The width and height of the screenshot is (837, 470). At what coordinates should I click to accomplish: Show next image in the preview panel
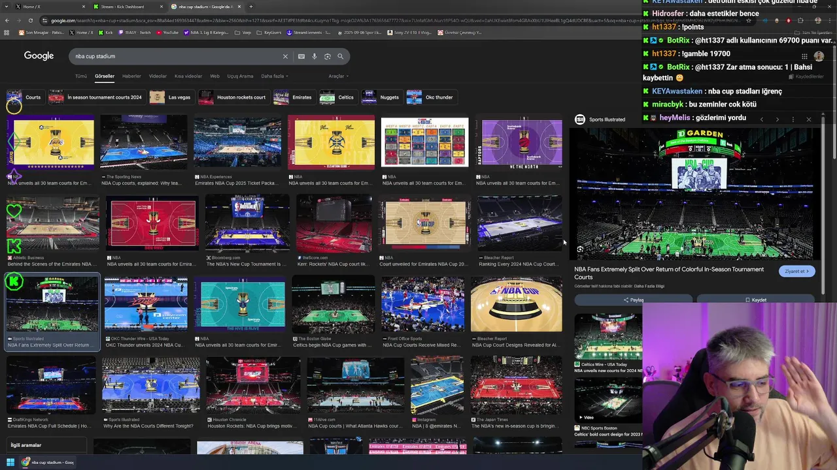[777, 119]
